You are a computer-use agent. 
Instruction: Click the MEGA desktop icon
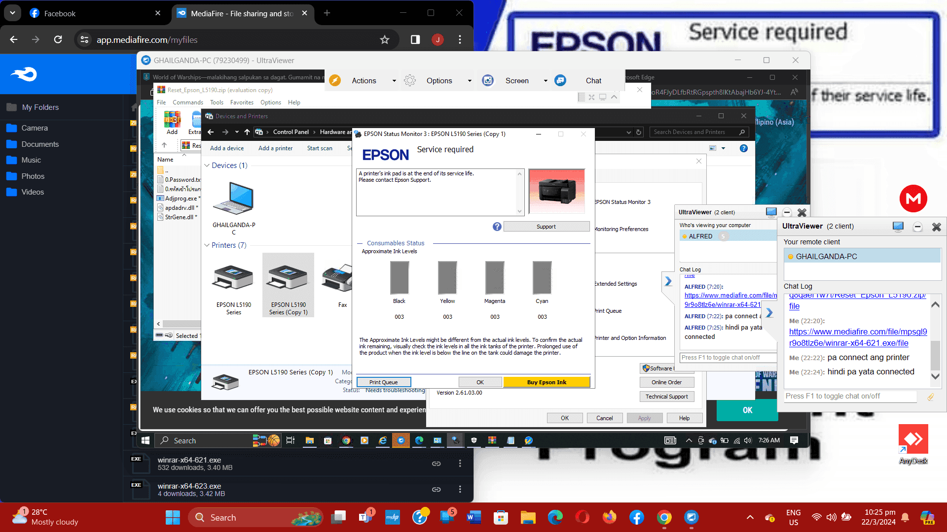click(x=913, y=199)
